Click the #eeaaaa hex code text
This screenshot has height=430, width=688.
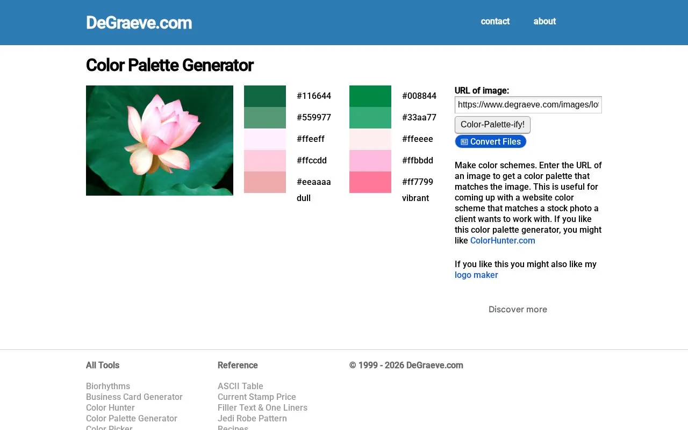[x=314, y=182]
